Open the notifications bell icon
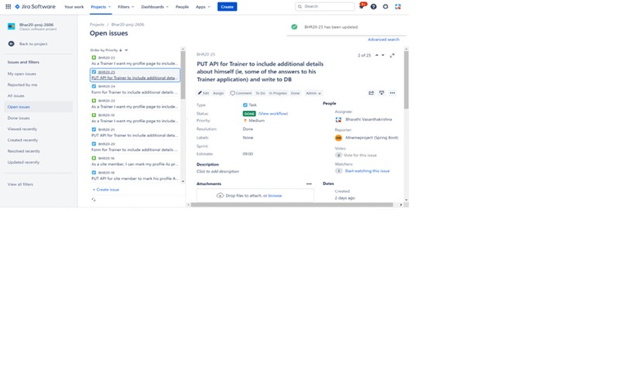This screenshot has height=374, width=624. click(x=362, y=6)
